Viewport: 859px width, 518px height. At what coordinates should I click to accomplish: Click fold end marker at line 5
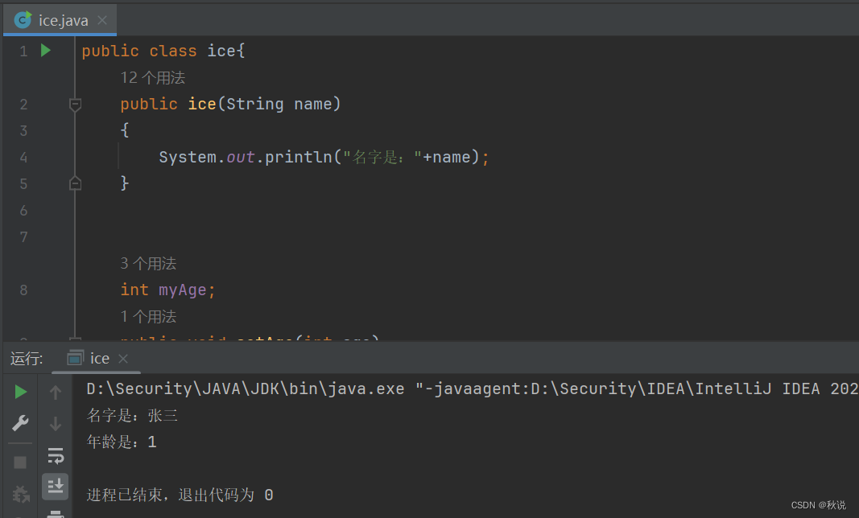coord(75,183)
